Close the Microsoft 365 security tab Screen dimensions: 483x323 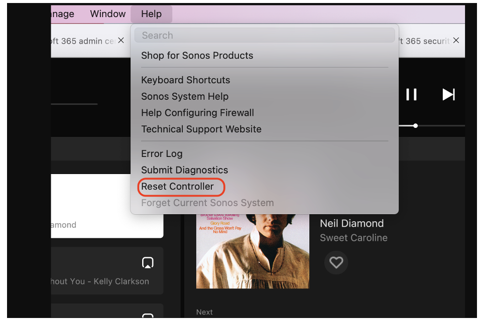tap(456, 40)
